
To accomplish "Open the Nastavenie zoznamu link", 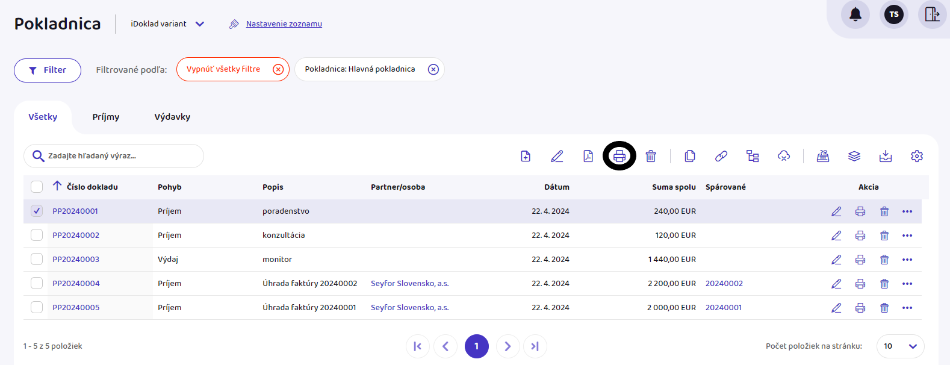I will [284, 24].
